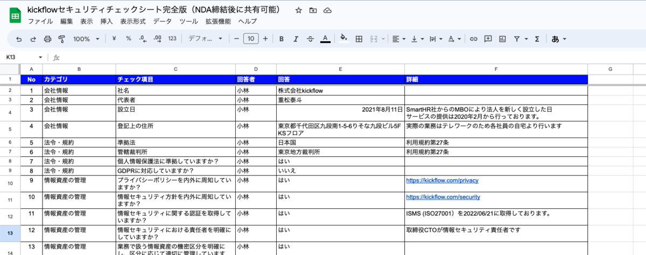Viewport: 646px width, 255px height.
Task: Click the 重松泰斗 cell
Action: coord(340,100)
